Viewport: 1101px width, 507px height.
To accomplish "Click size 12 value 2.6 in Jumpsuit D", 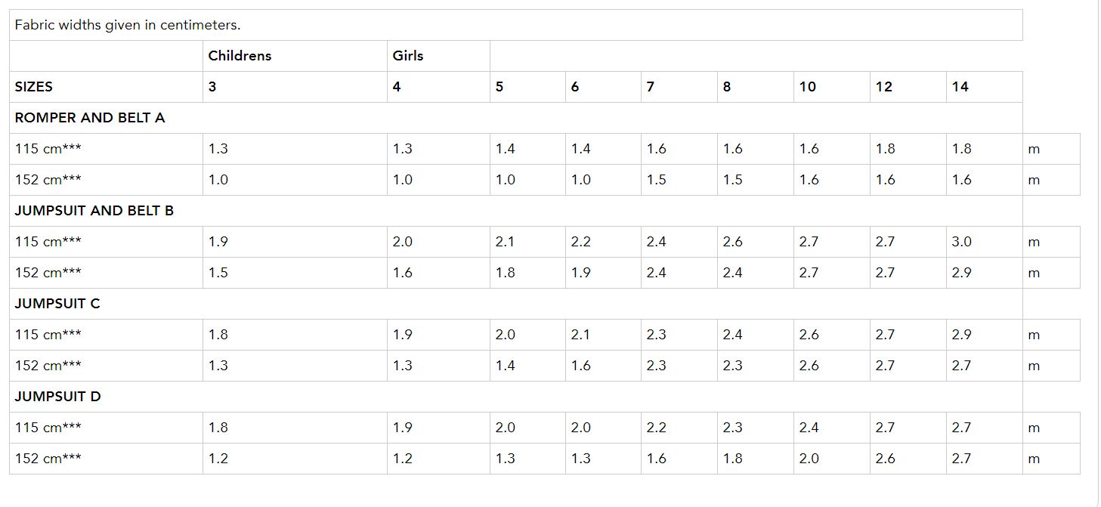I will pyautogui.click(x=886, y=459).
